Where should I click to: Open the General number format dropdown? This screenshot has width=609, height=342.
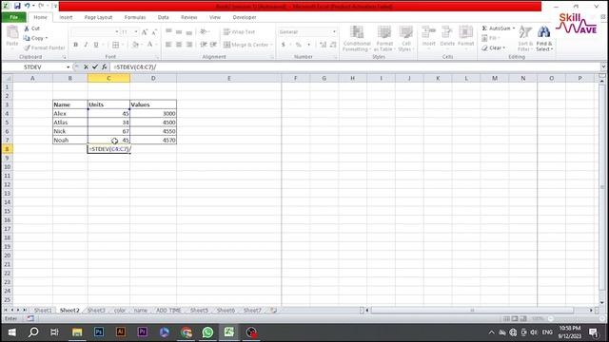[x=334, y=31]
